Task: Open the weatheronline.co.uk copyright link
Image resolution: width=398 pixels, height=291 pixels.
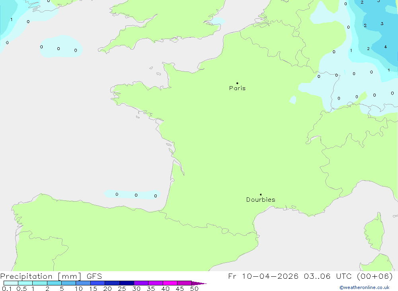Action: 365,287
